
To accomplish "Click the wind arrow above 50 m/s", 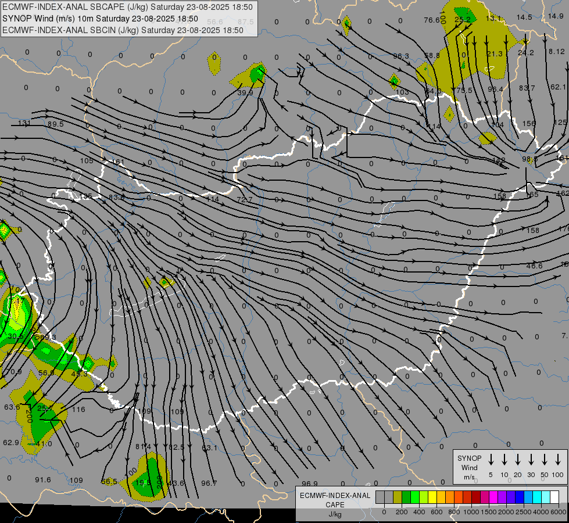I will click(x=545, y=460).
